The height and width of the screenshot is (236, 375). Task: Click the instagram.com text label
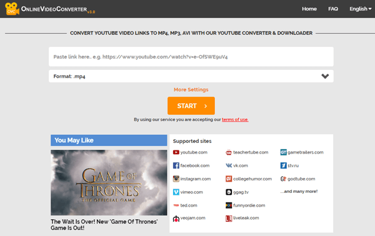click(x=196, y=179)
